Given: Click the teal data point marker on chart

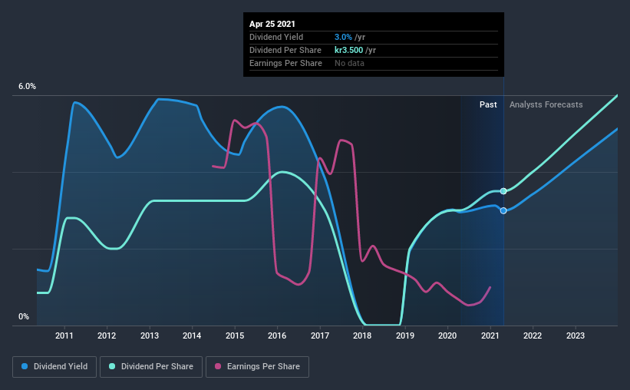Looking at the screenshot, I should point(503,191).
